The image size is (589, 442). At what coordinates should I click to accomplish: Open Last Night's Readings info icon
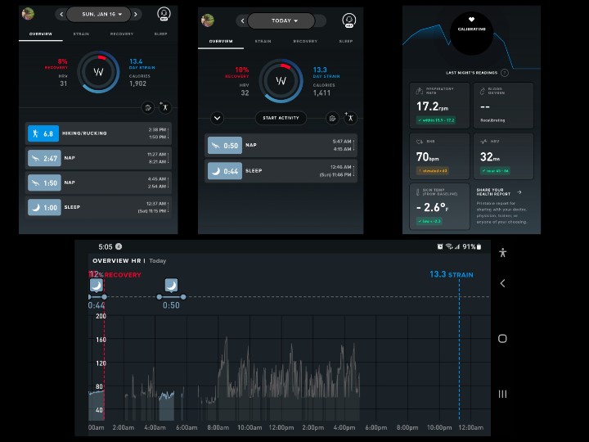pyautogui.click(x=505, y=73)
